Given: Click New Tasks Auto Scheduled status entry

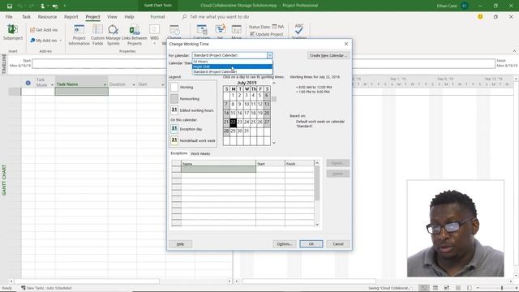Looking at the screenshot, I should coord(46,288).
